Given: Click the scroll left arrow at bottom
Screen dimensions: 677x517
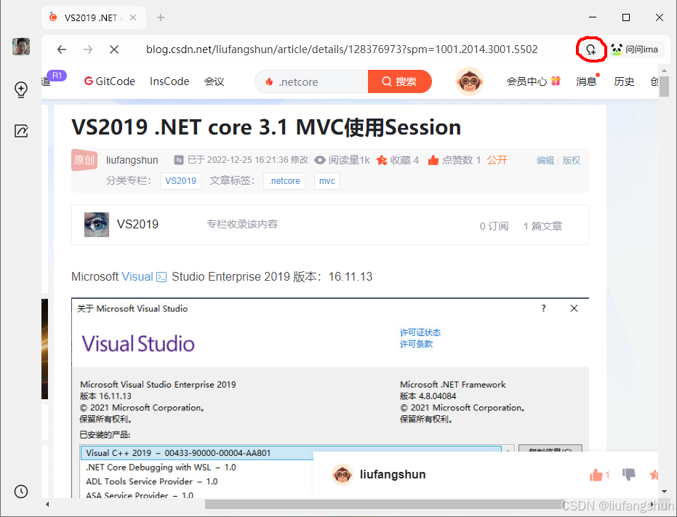Looking at the screenshot, I should click(x=47, y=504).
